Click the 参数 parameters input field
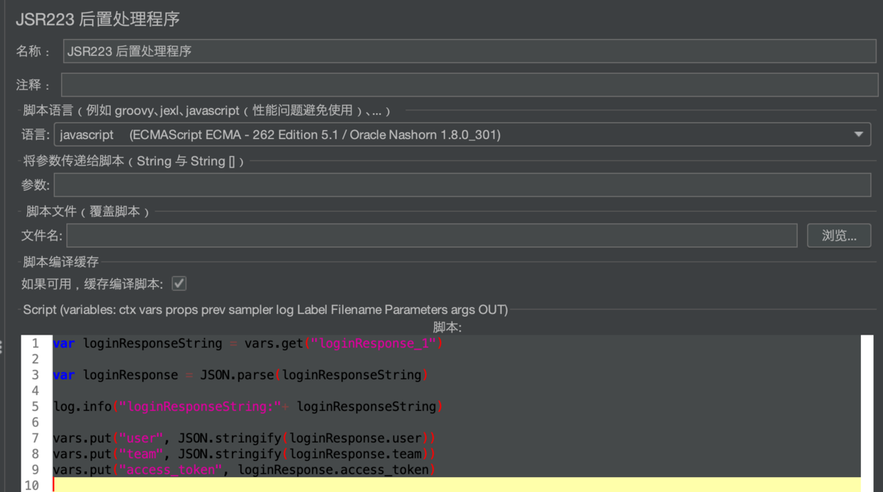 (x=462, y=185)
